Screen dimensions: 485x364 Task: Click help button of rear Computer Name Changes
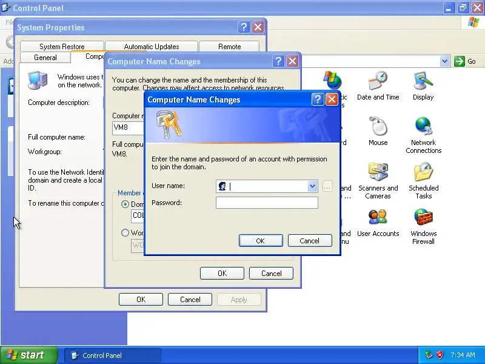click(x=278, y=61)
